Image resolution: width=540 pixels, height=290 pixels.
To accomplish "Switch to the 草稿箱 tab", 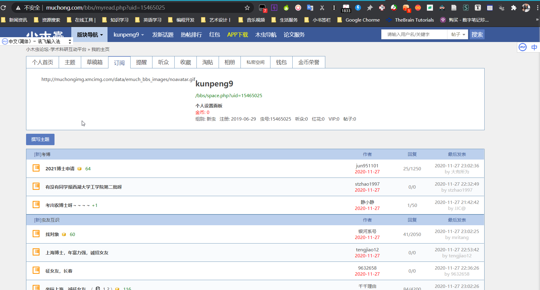I will coord(95,62).
